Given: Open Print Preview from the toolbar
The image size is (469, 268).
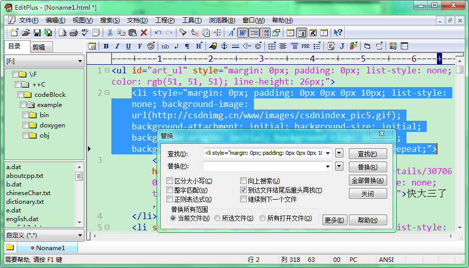Looking at the screenshot, I should (63, 32).
